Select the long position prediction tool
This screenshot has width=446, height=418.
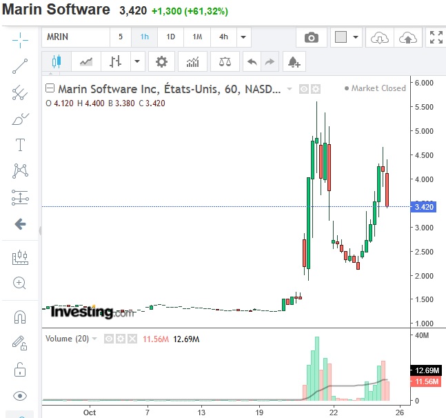[x=20, y=197]
